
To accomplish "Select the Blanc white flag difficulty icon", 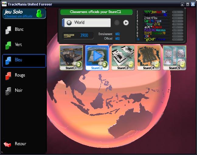I will tap(8, 30).
